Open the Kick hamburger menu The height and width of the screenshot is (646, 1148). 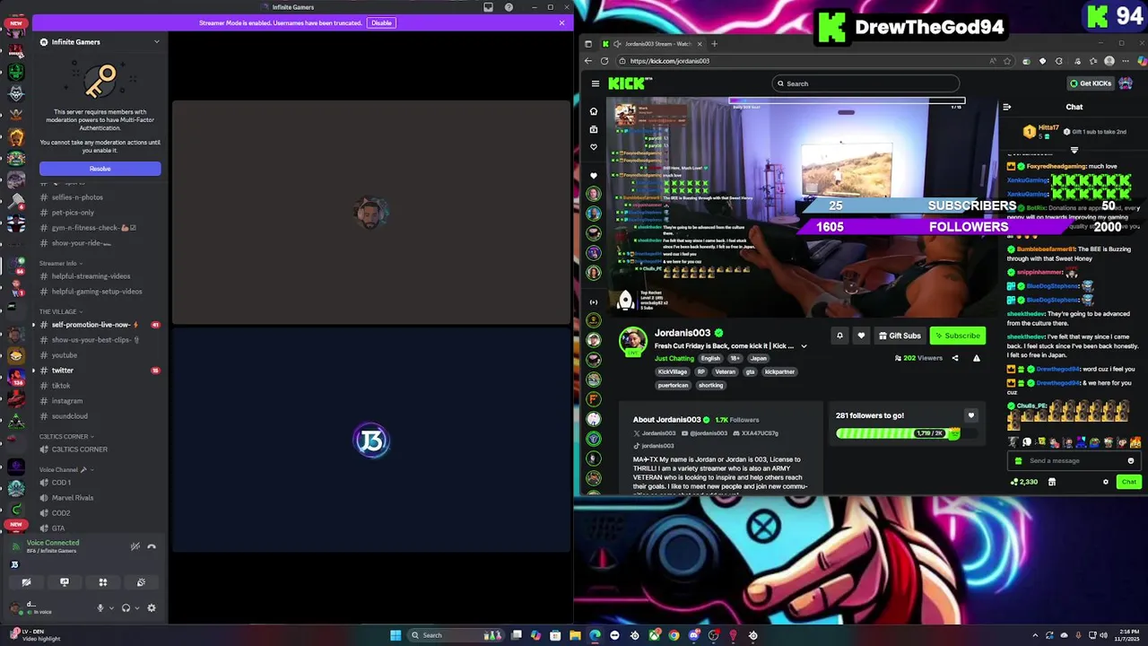(x=595, y=83)
